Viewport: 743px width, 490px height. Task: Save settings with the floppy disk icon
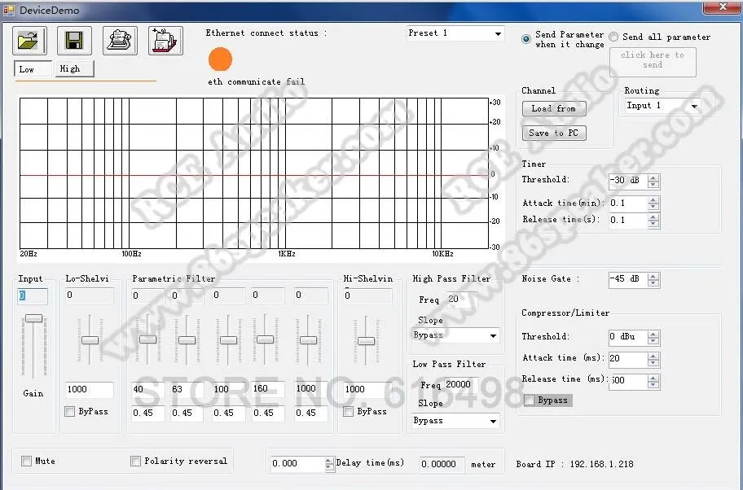tap(74, 41)
